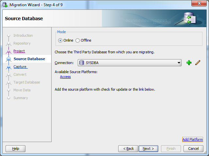Click the Project step node icon
Image resolution: width=209 pixels, height=156 pixels.
click(x=9, y=51)
